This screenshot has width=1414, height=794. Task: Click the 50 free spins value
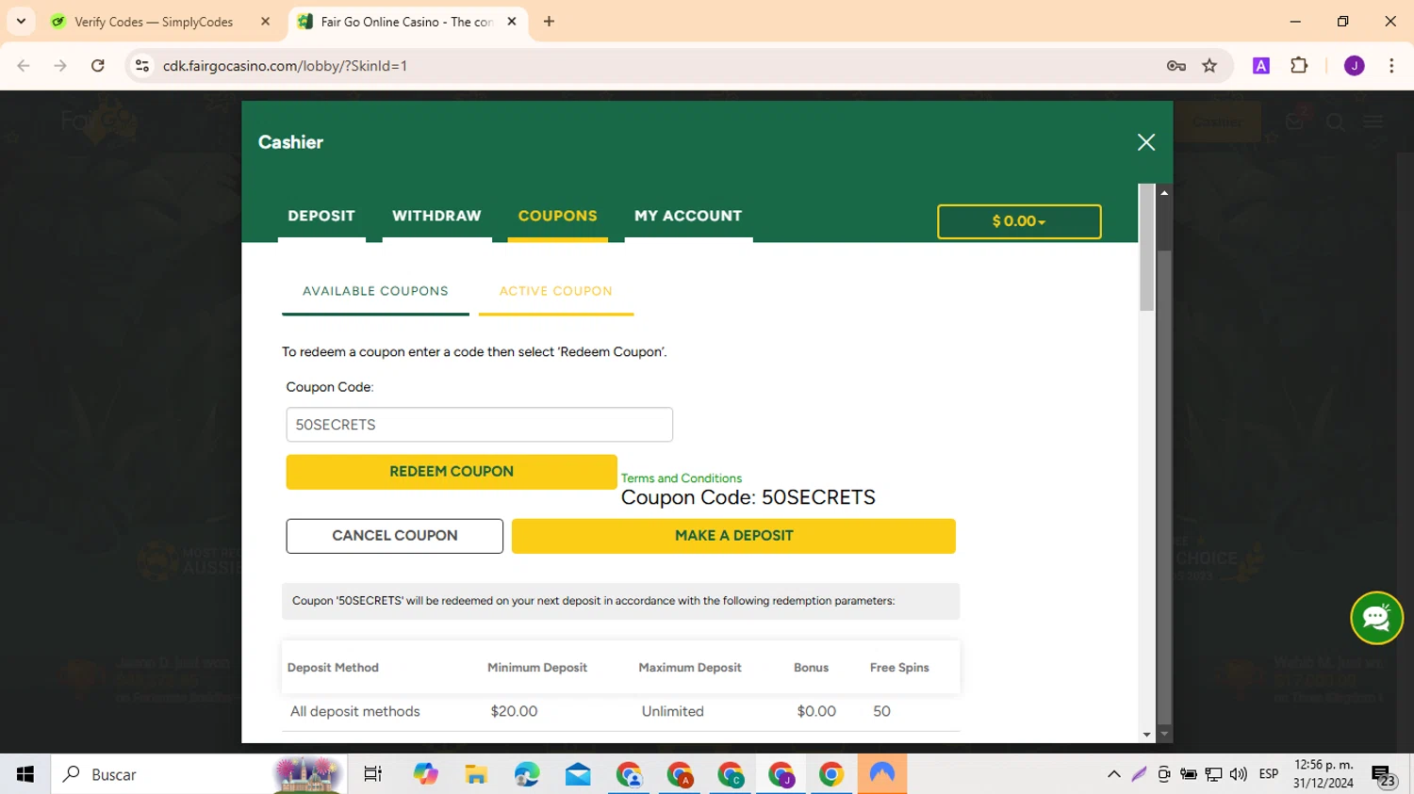[x=881, y=712]
